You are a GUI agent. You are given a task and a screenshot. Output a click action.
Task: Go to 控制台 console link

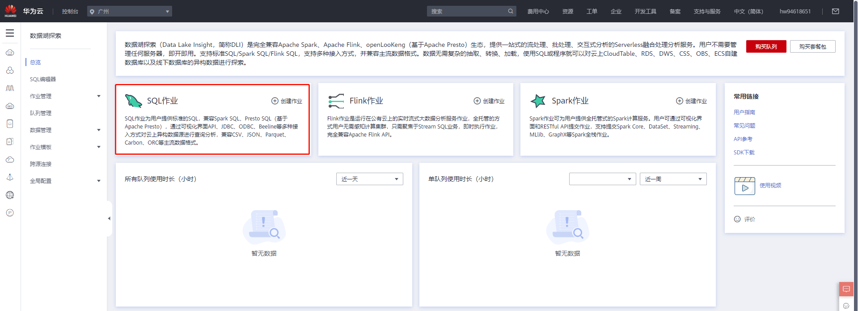click(x=70, y=12)
